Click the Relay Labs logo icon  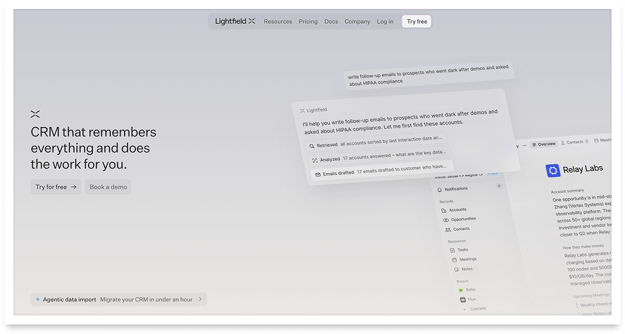coord(553,171)
